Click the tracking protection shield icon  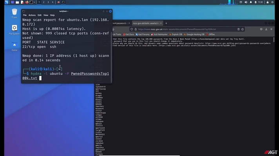click(x=132, y=29)
